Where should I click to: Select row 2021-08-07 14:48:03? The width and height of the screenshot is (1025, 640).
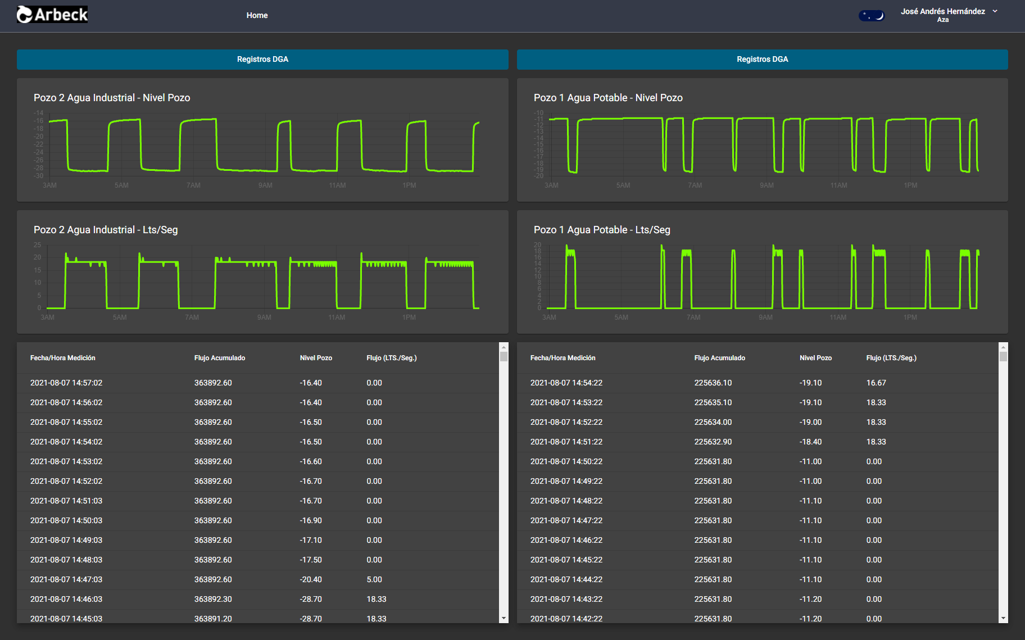coord(258,560)
